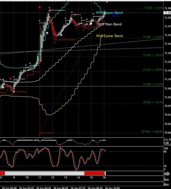Viewport: 171px width, 189px height.
Task: Click the stochastic level 20 scale label
Action: tap(165, 166)
